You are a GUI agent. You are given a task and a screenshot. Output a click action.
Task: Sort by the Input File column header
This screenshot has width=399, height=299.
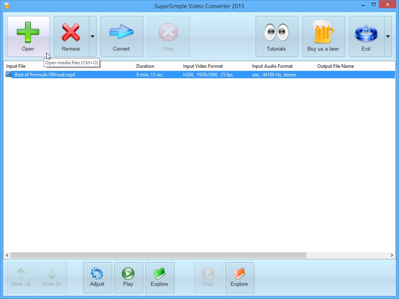(69, 66)
